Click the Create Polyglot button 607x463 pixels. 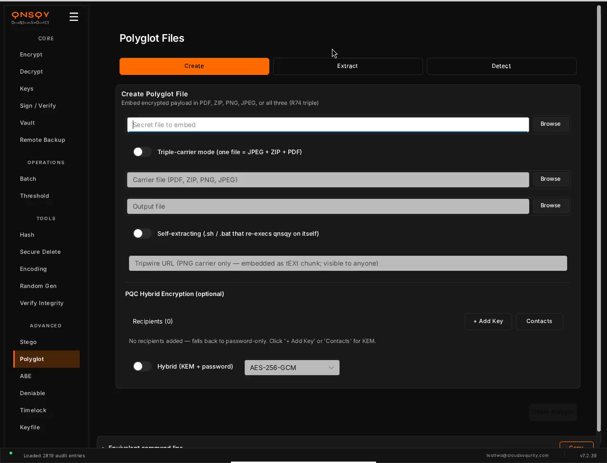(x=552, y=412)
